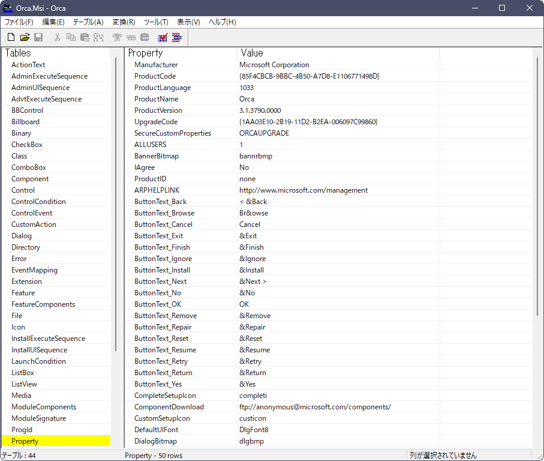Open the ツール(T) menu
Screen dimensions: 544x461
[156, 22]
